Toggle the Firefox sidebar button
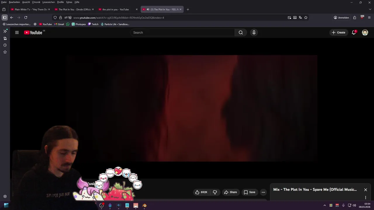This screenshot has height=210, width=374. click(x=5, y=17)
